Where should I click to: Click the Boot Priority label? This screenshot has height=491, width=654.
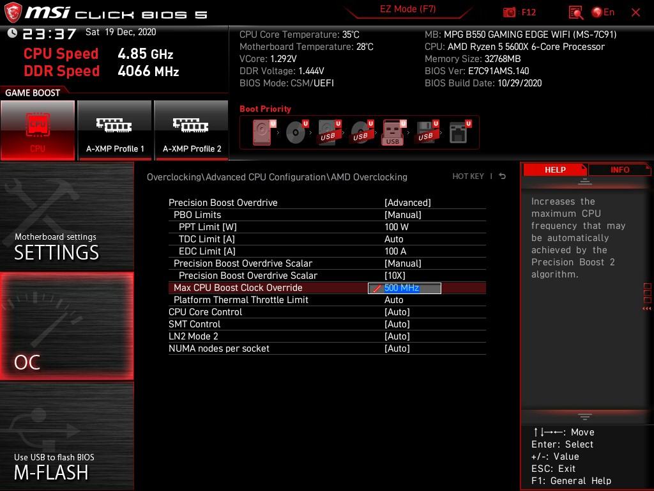(x=265, y=109)
